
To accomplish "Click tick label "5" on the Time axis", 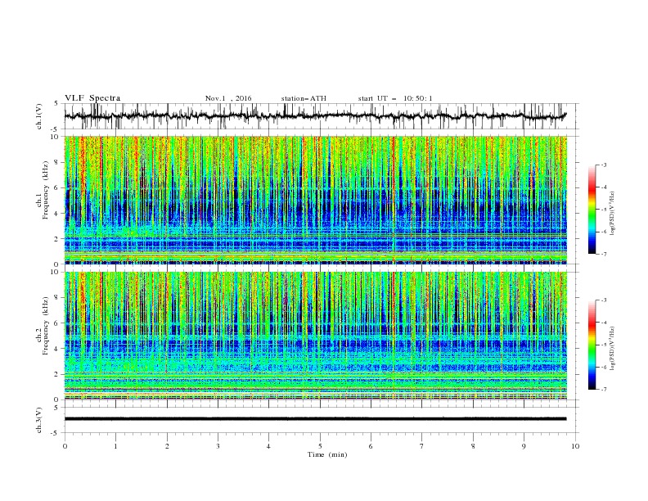I will click(x=320, y=446).
